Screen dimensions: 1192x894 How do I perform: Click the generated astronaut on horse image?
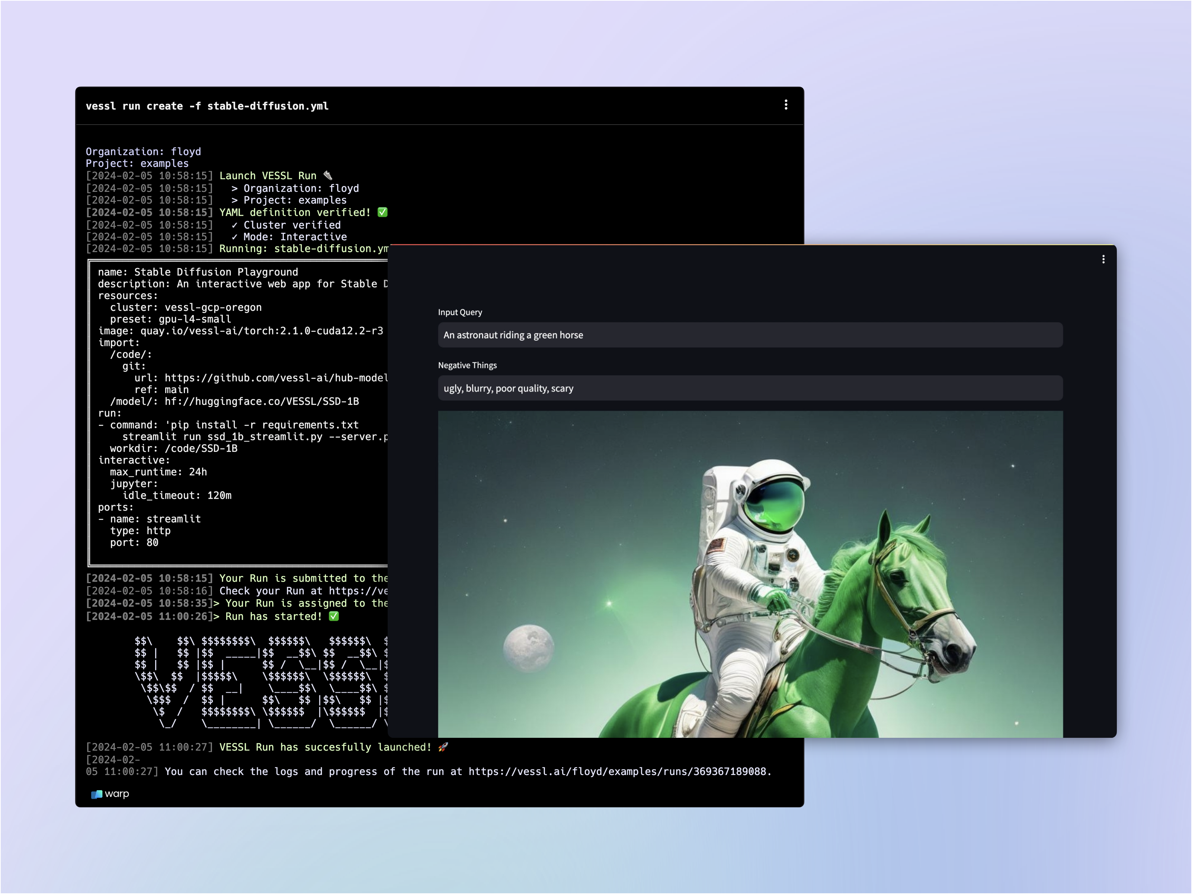click(x=750, y=574)
